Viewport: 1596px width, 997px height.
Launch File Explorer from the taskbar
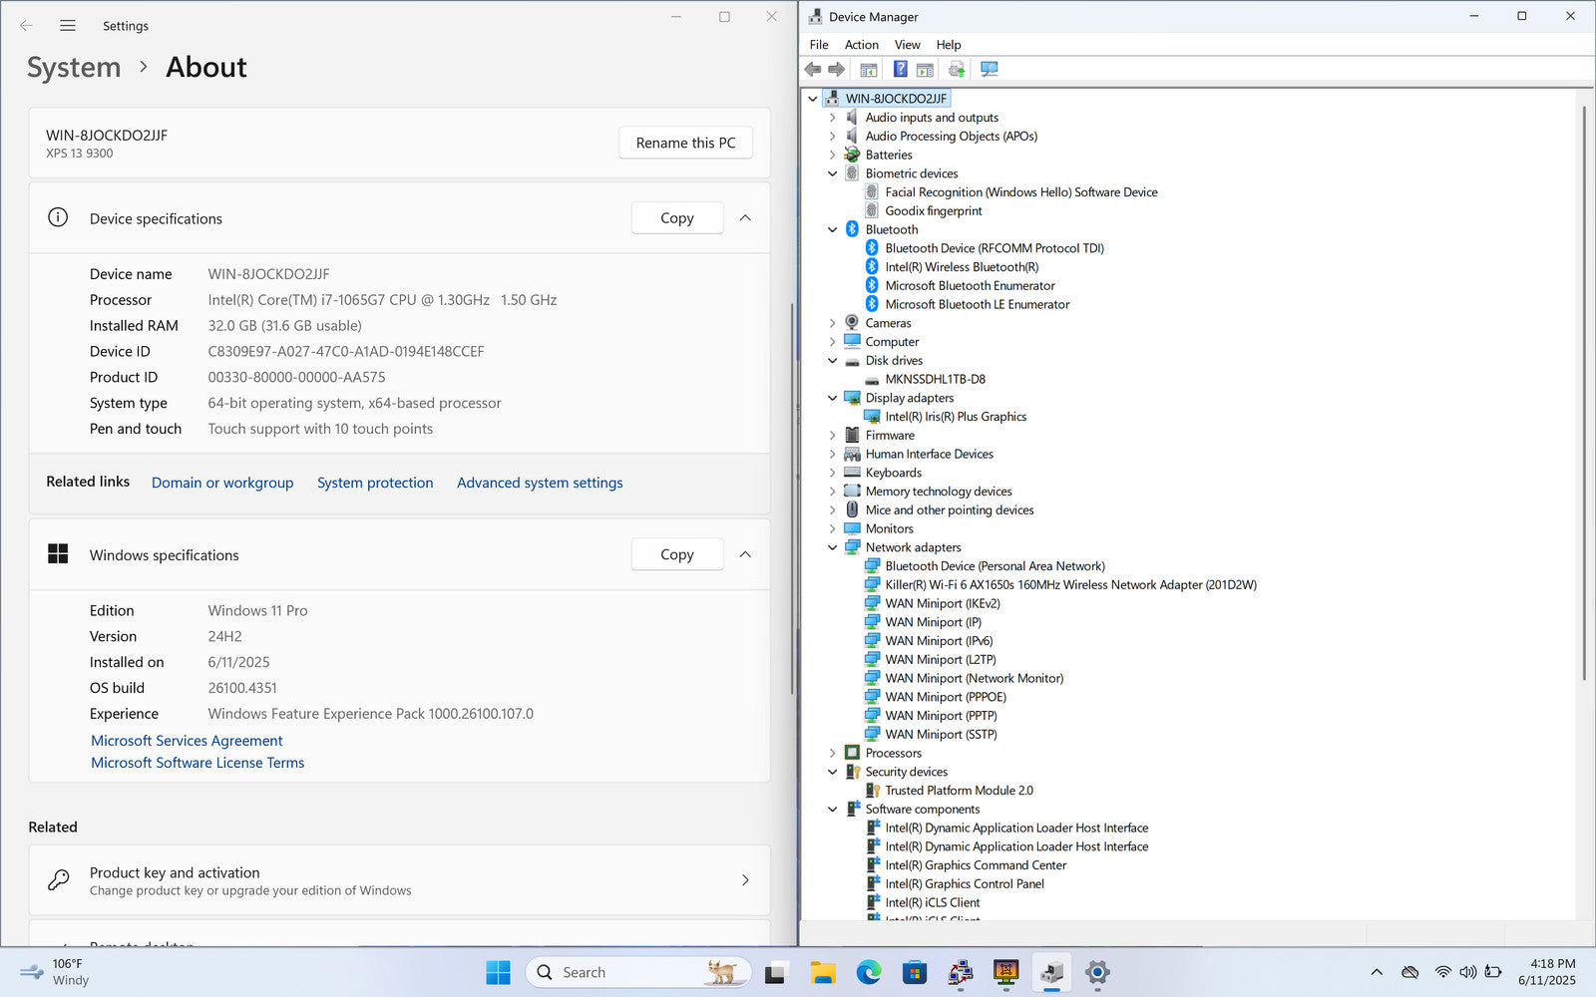tap(822, 972)
